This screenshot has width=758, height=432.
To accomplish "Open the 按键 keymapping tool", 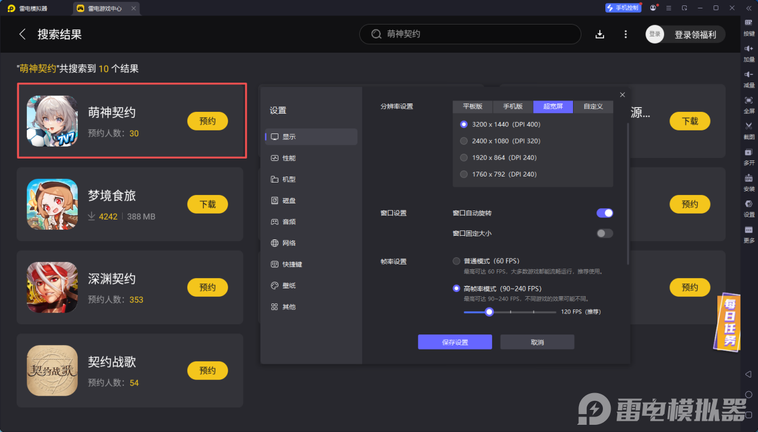I will coord(749,22).
